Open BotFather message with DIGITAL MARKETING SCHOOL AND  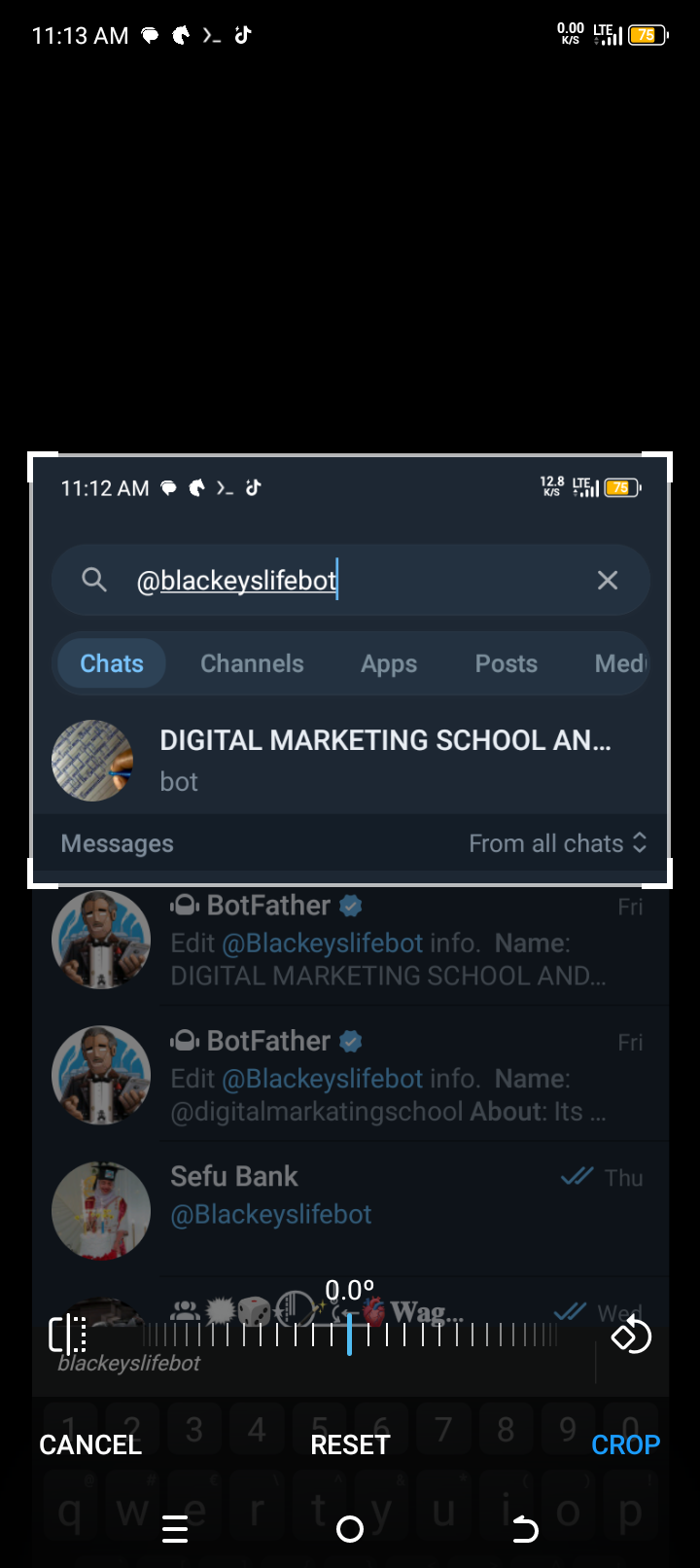point(350,940)
